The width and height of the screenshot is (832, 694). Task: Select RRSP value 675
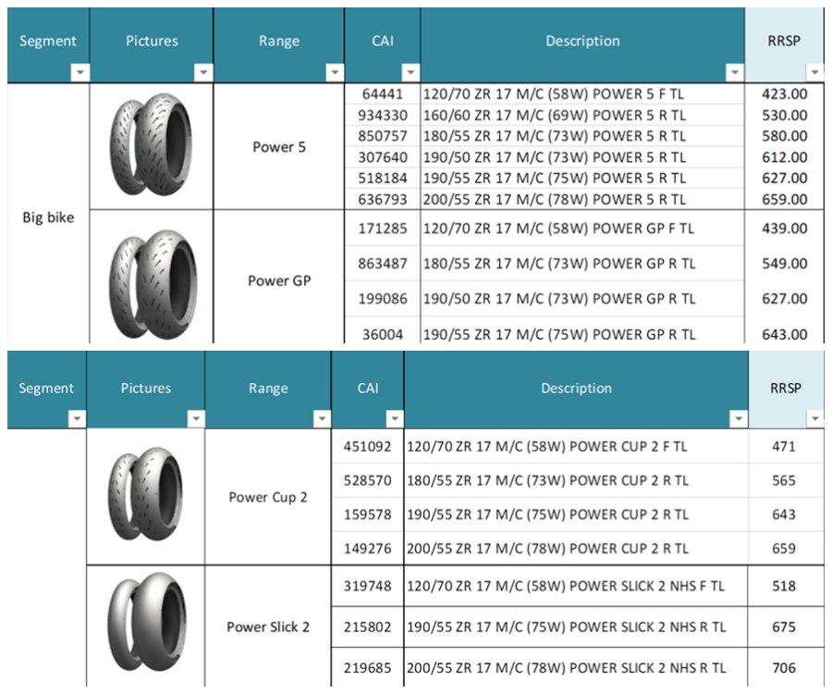[x=784, y=626]
